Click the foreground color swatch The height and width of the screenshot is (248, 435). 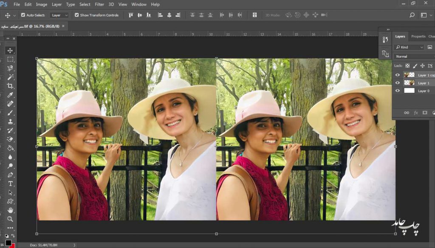[8, 243]
